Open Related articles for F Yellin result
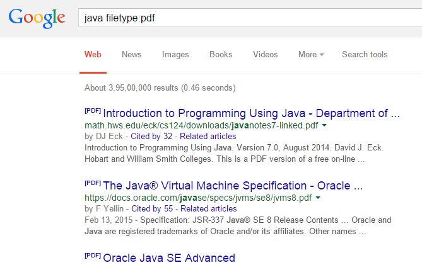The height and width of the screenshot is (265, 422). click(x=209, y=209)
